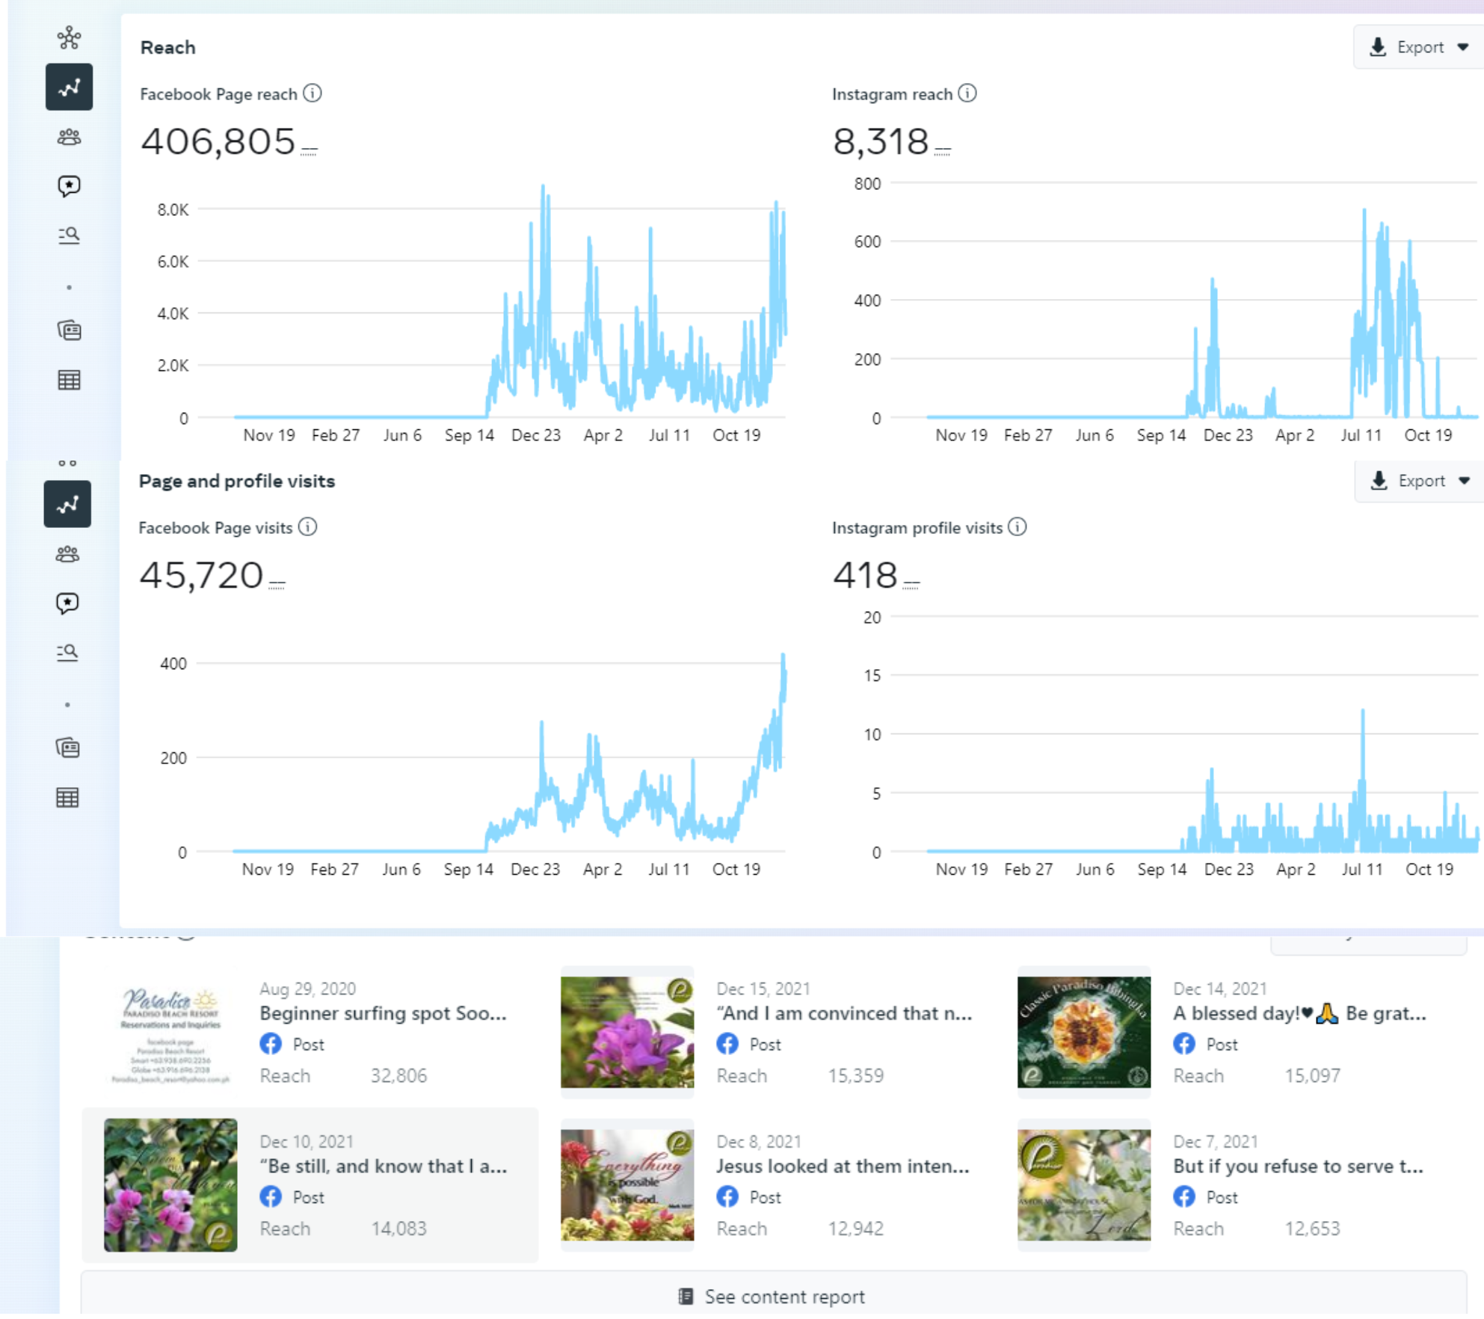Image resolution: width=1484 pixels, height=1319 pixels.
Task: Click the download icon on the Reach Export button
Action: 1377,47
